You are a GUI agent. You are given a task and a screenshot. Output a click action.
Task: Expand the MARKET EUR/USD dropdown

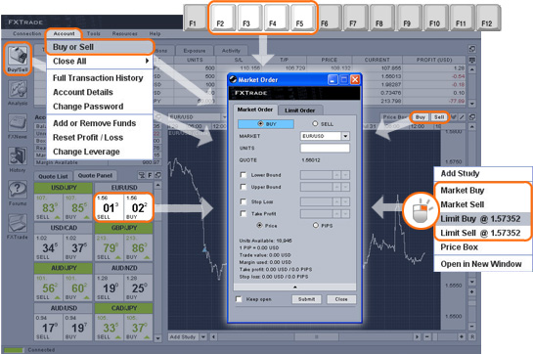coord(345,136)
